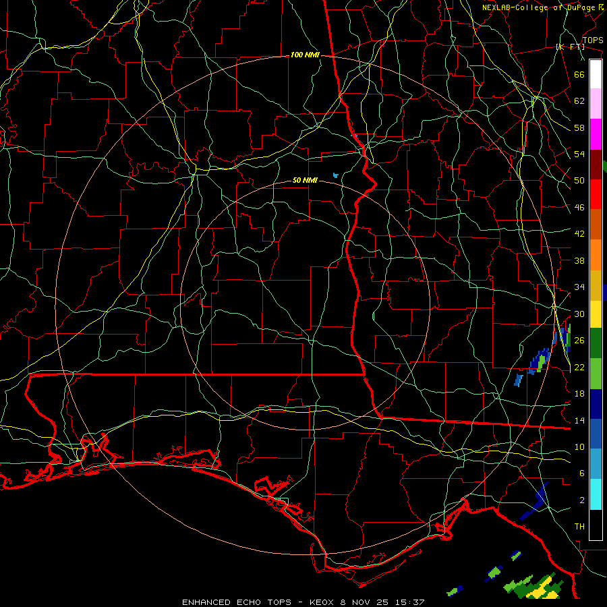
Task: Select the light green legend swatch
Action: pos(596,374)
